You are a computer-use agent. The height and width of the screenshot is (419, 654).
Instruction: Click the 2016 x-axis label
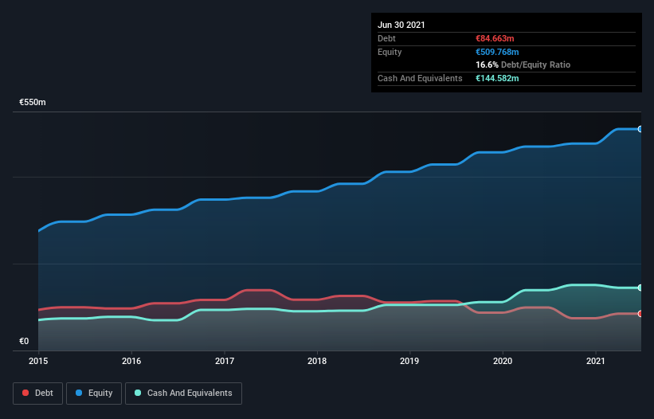[x=131, y=361]
